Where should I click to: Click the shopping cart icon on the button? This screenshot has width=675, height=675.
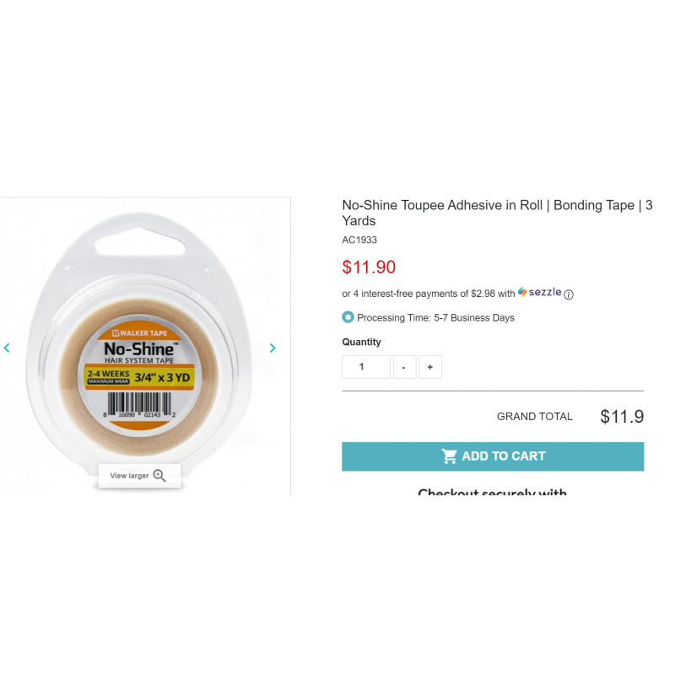[x=450, y=456]
